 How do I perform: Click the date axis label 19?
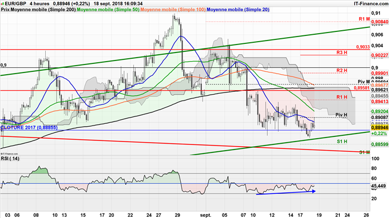(x=319, y=215)
